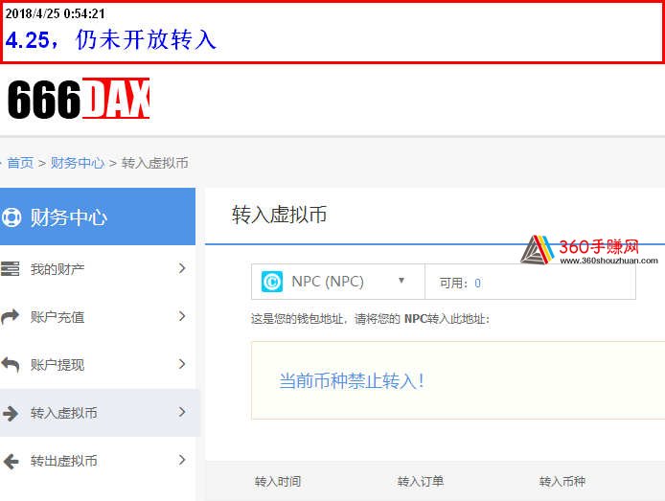Click the 我的财产 list icon
The image size is (665, 501).
(11, 269)
